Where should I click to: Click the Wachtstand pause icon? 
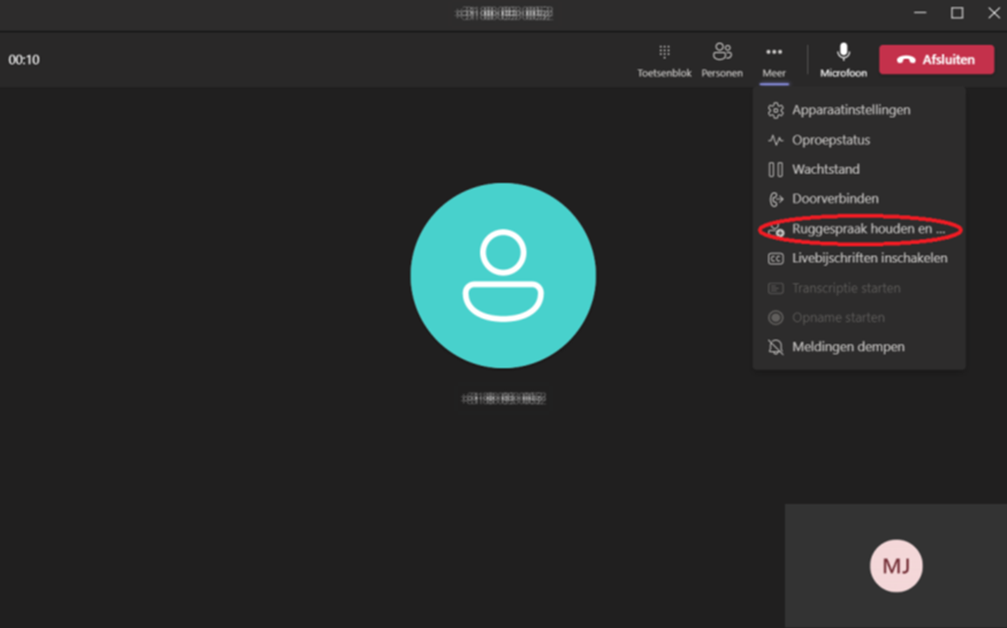tap(775, 169)
